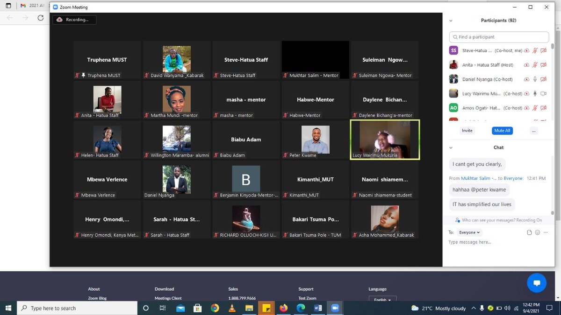Reload the browser page
Screen dimensions: 561x315
(x=41, y=18)
